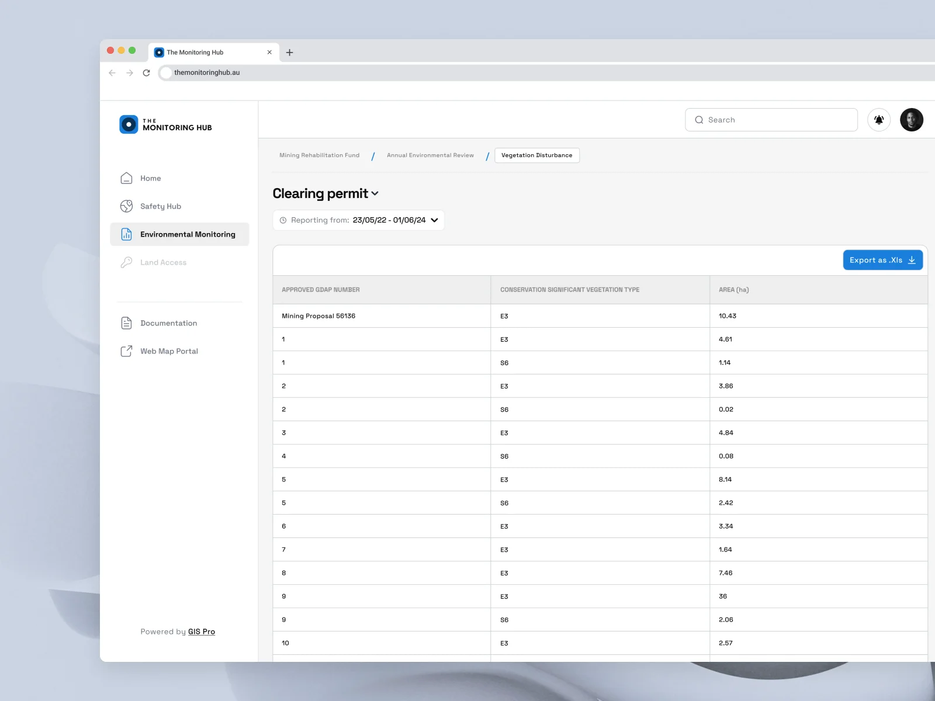
Task: Click the area value 0.02
Action: [726, 410]
